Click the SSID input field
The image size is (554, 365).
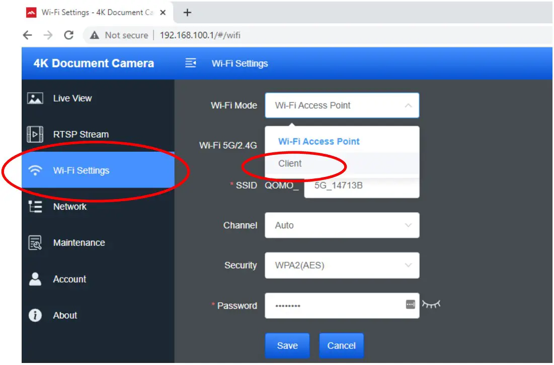point(362,186)
